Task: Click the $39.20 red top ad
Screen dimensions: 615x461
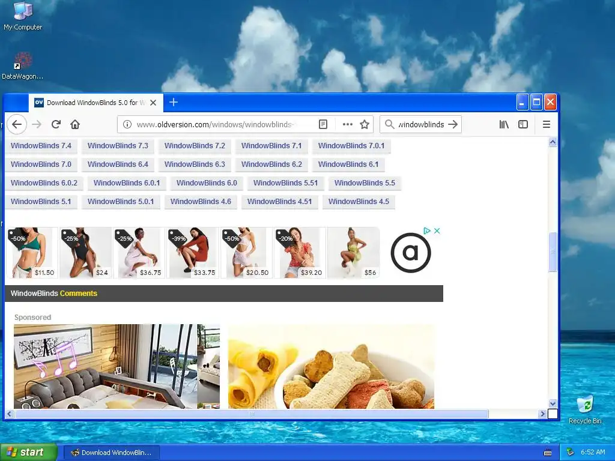Action: tap(300, 253)
